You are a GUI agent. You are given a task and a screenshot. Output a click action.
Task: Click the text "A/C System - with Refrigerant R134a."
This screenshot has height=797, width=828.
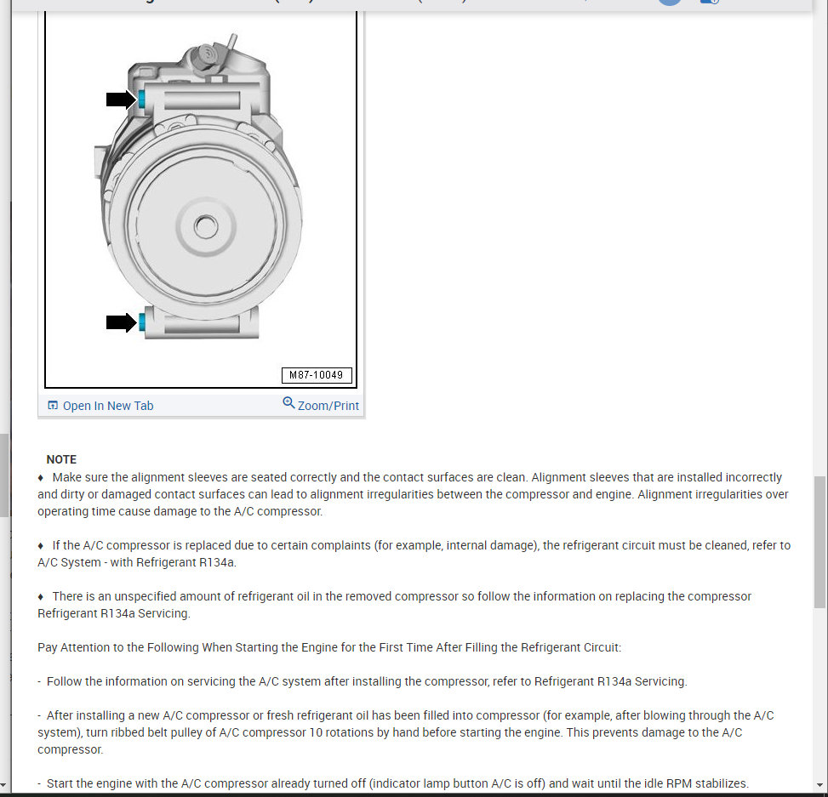pos(137,562)
